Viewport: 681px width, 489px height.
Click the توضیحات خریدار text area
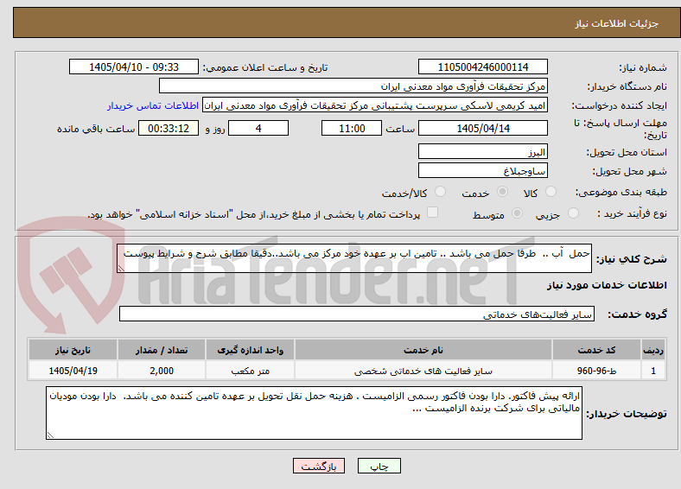314,413
